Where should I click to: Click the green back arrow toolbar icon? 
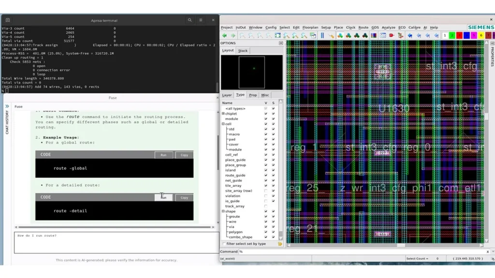coord(224,36)
